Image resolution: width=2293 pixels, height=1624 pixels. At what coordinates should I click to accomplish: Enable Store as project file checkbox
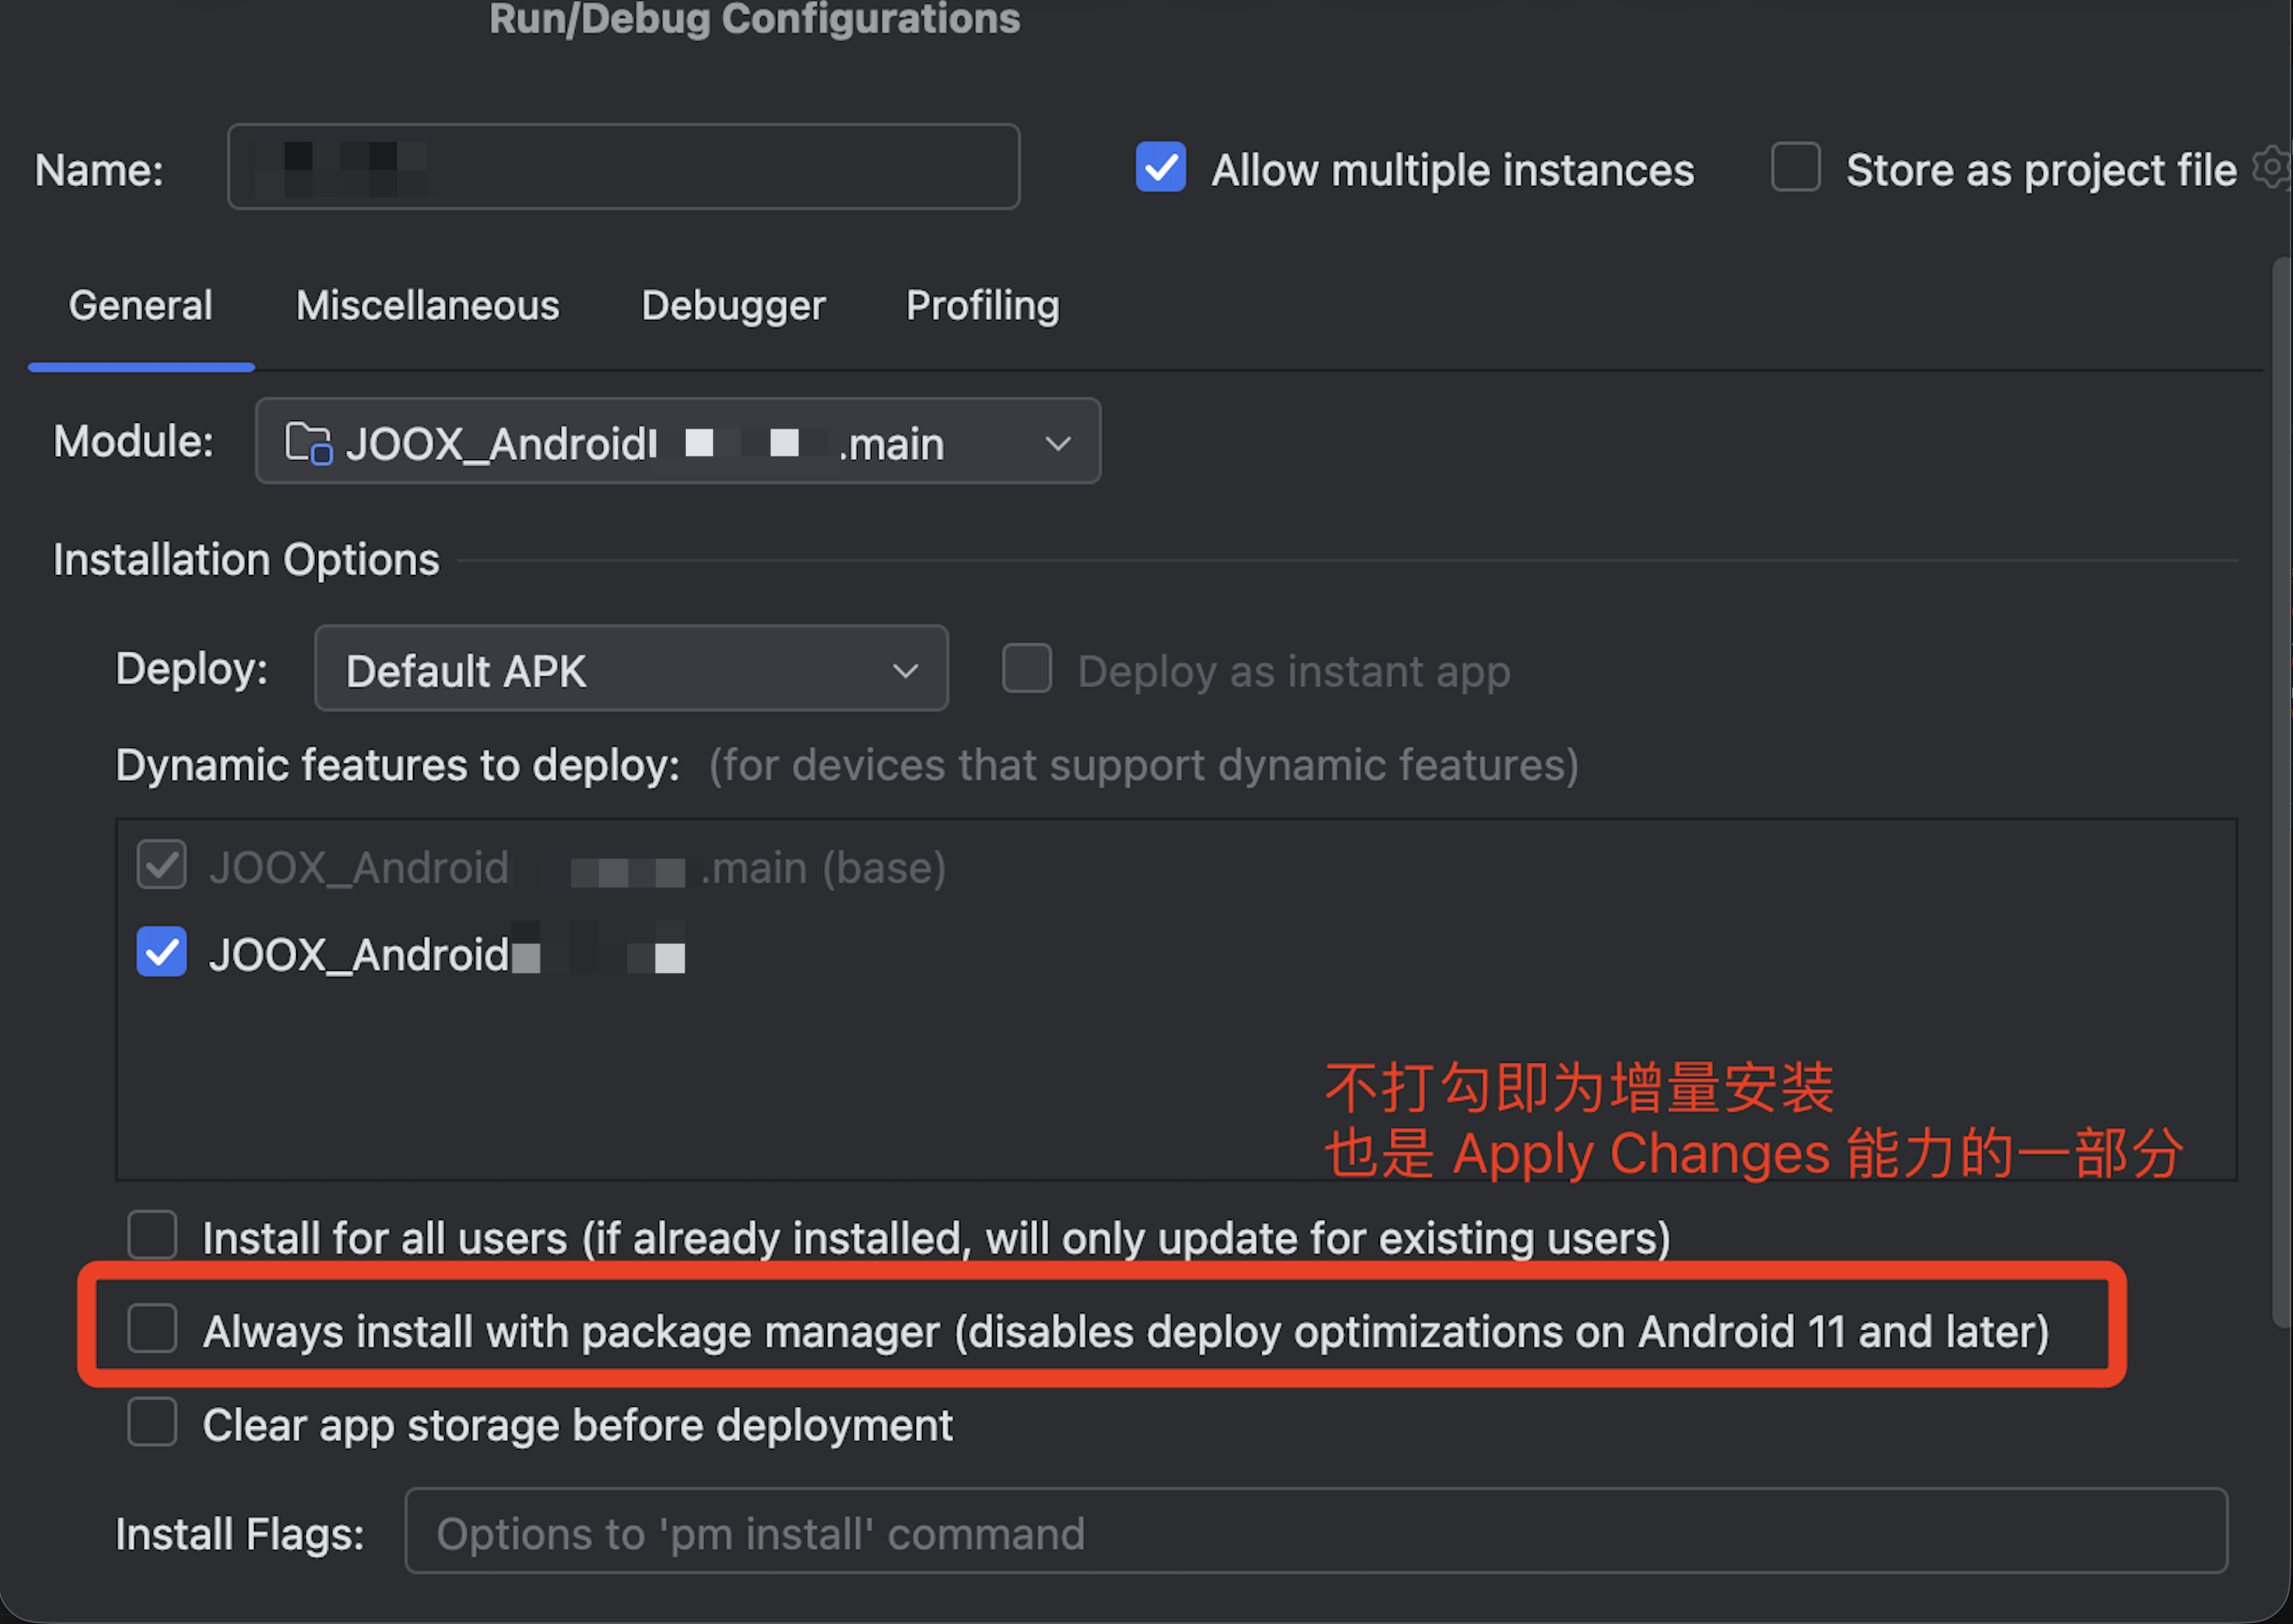1795,167
